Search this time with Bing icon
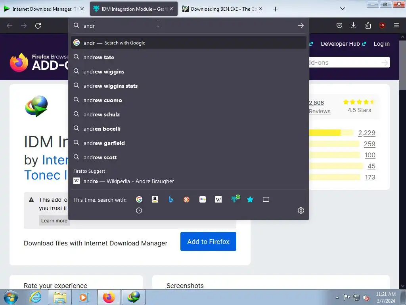 click(170, 199)
